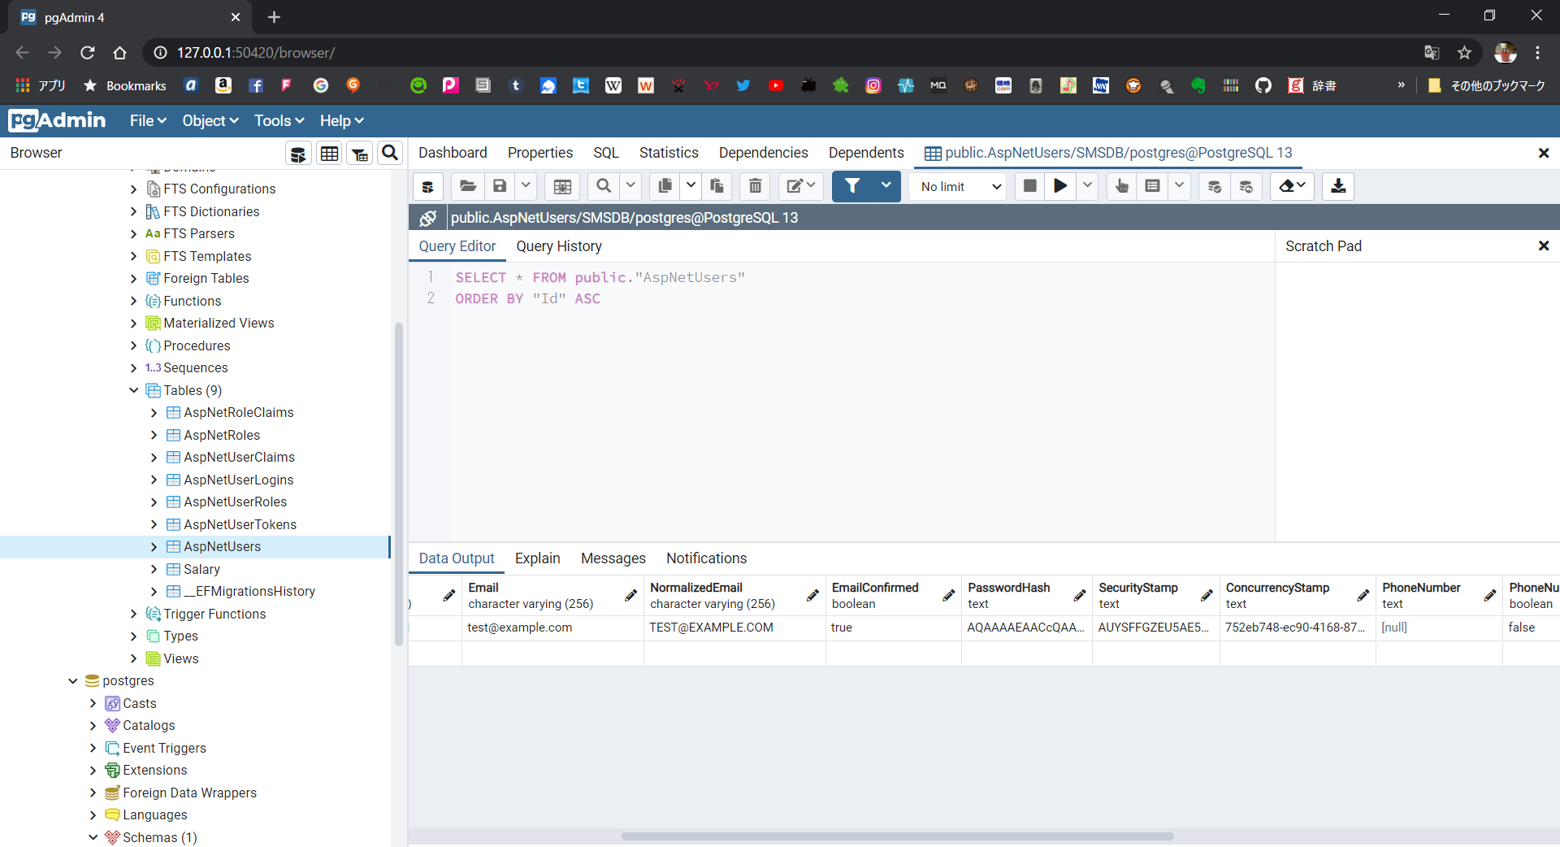Click the Explain Analyze icon
This screenshot has width=1560, height=847.
1152,186
